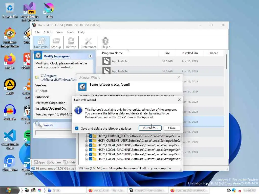Switch to the Apps tab
Viewport: 259px width, 194px height.
click(39, 162)
